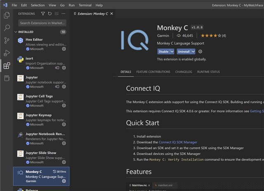Open Extensions panel more actions menu
This screenshot has width=264, height=191.
click(x=63, y=14)
